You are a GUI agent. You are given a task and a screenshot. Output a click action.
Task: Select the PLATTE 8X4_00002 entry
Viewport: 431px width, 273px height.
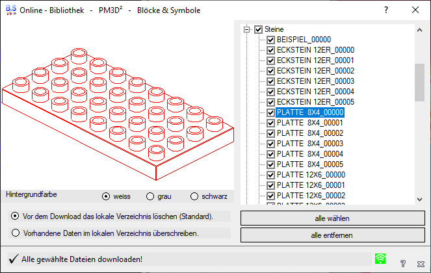pyautogui.click(x=310, y=133)
